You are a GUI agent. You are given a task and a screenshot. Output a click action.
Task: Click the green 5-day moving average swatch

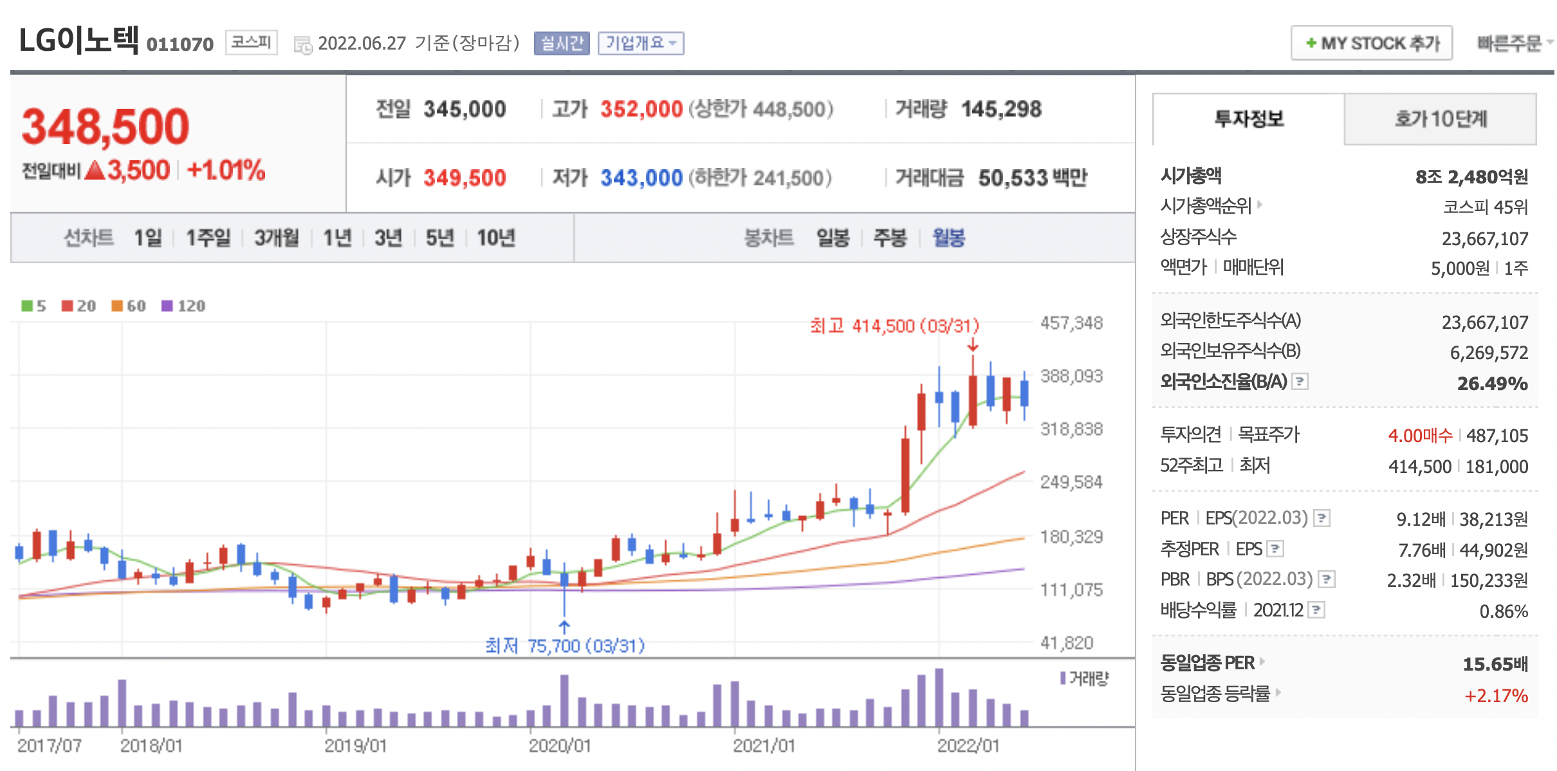27,306
